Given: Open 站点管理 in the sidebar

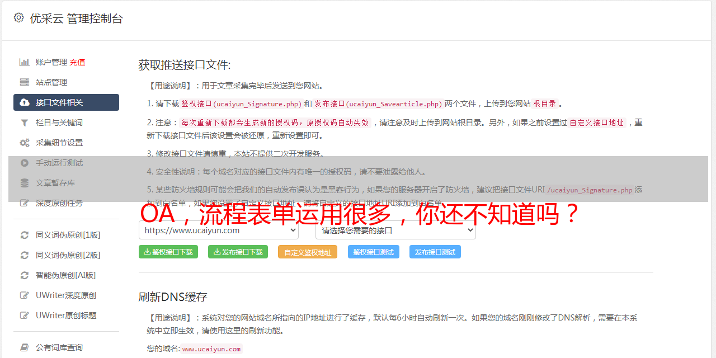Looking at the screenshot, I should point(51,82).
